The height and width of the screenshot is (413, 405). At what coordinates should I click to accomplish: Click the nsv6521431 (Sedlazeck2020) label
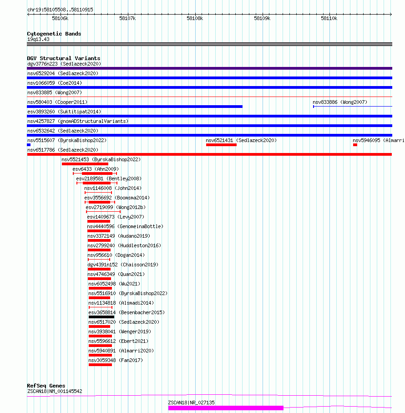click(241, 140)
